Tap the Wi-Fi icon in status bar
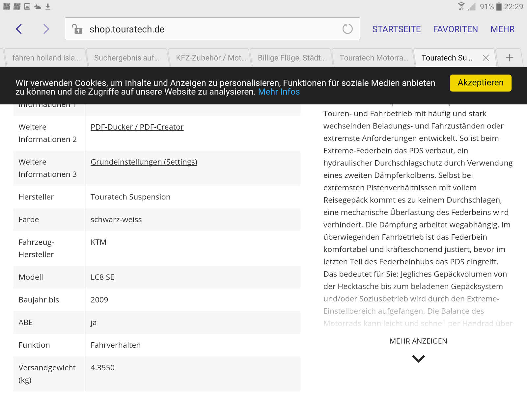The image size is (527, 395). pyautogui.click(x=461, y=7)
